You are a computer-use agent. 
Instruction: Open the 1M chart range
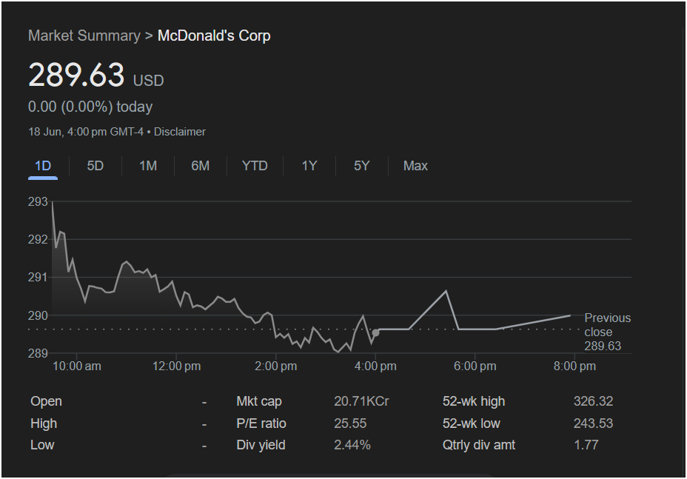click(x=148, y=166)
